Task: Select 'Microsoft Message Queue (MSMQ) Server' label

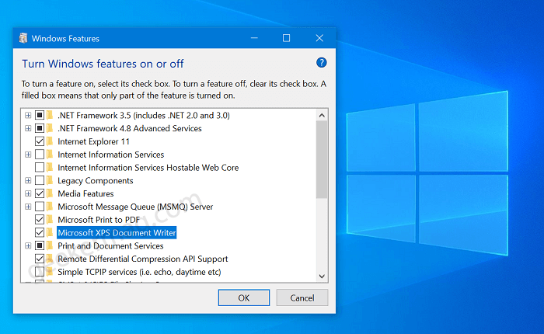Action: pyautogui.click(x=135, y=207)
